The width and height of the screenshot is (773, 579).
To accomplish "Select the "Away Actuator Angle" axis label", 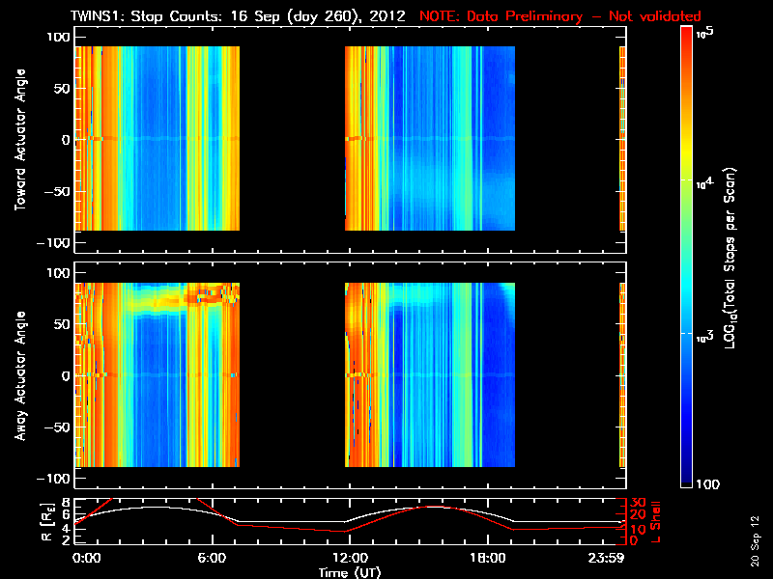I will click(19, 375).
